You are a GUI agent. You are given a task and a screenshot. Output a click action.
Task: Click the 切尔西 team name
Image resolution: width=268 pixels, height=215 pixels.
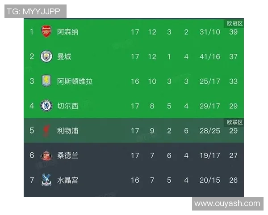coord(67,106)
